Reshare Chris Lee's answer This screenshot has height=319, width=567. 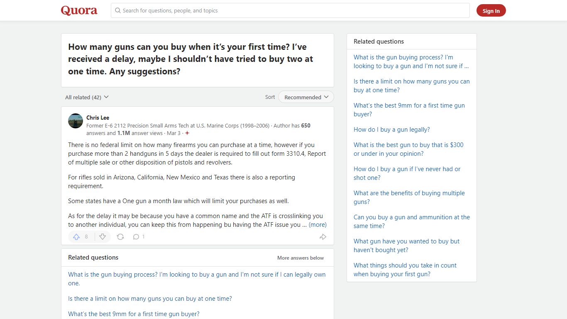pos(120,237)
